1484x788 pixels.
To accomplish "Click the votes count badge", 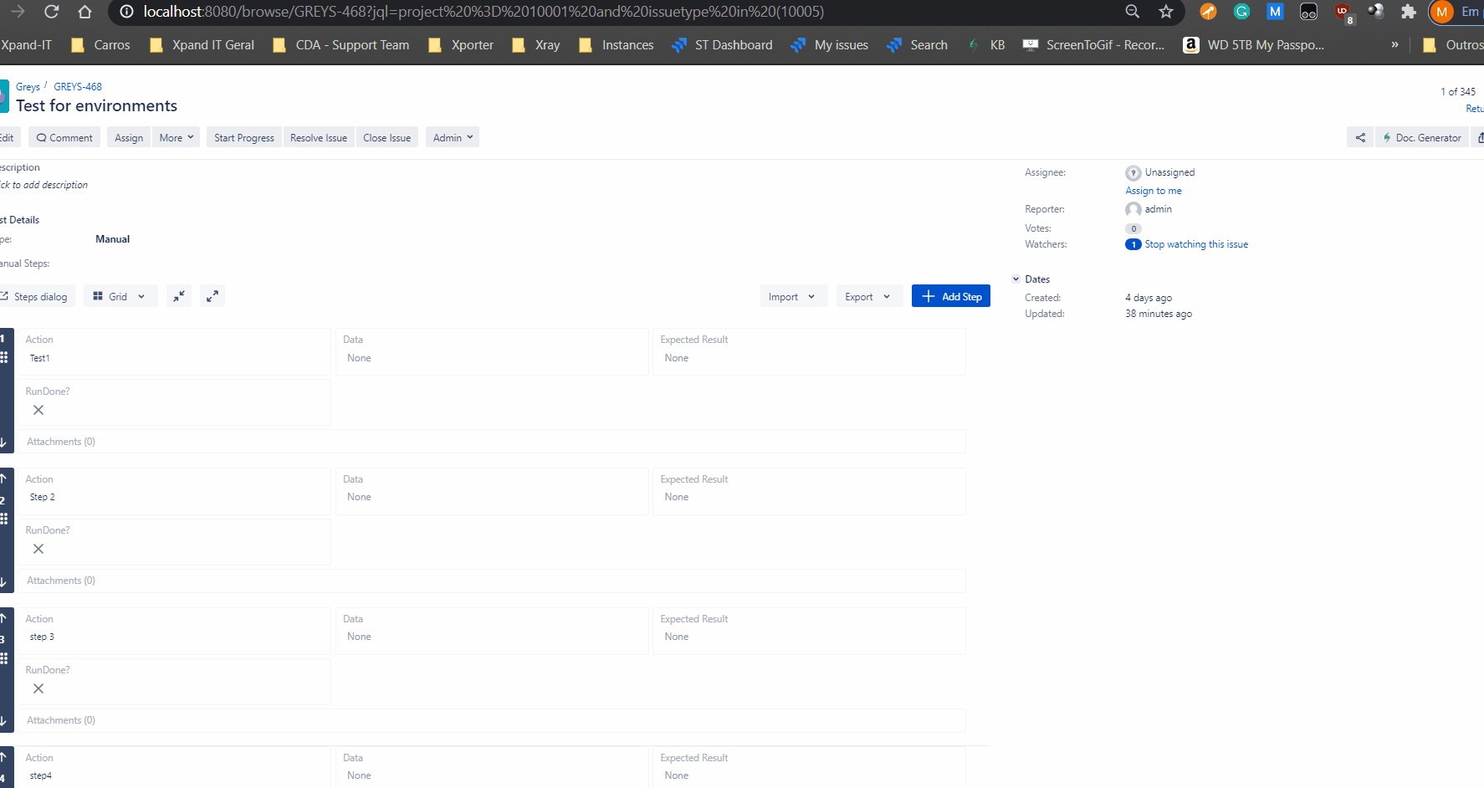I will pos(1133,228).
